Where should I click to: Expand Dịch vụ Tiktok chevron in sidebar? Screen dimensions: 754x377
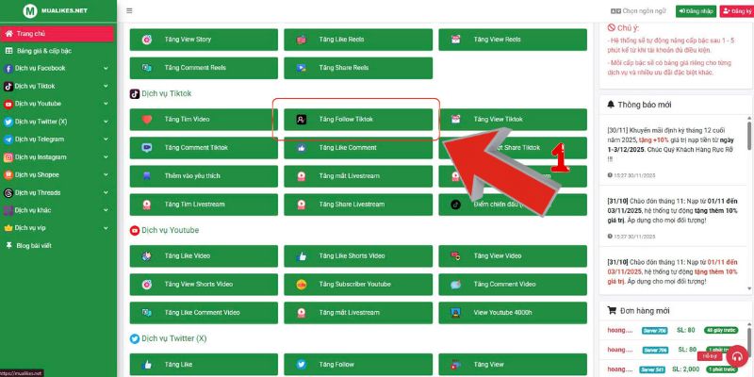pyautogui.click(x=106, y=86)
